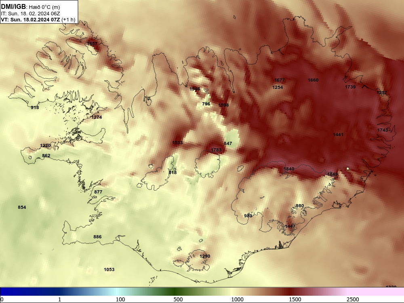Select the 1546 height label
This screenshot has height=303, width=404.
(195, 89)
